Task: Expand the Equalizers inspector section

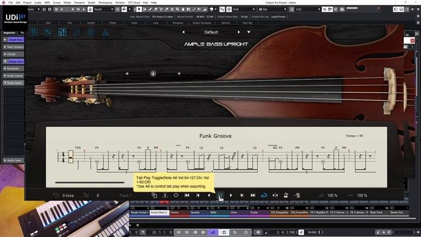Action: point(13,68)
